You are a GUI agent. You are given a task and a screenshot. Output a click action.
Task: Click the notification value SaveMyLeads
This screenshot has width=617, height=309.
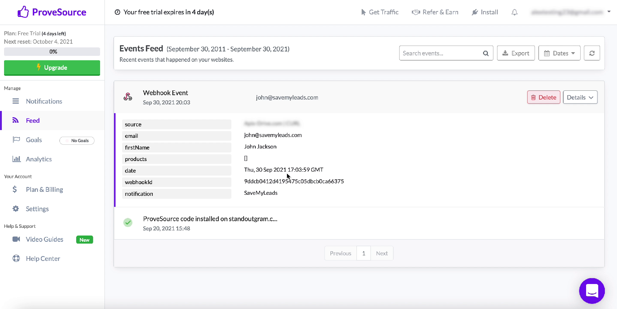[x=261, y=193]
